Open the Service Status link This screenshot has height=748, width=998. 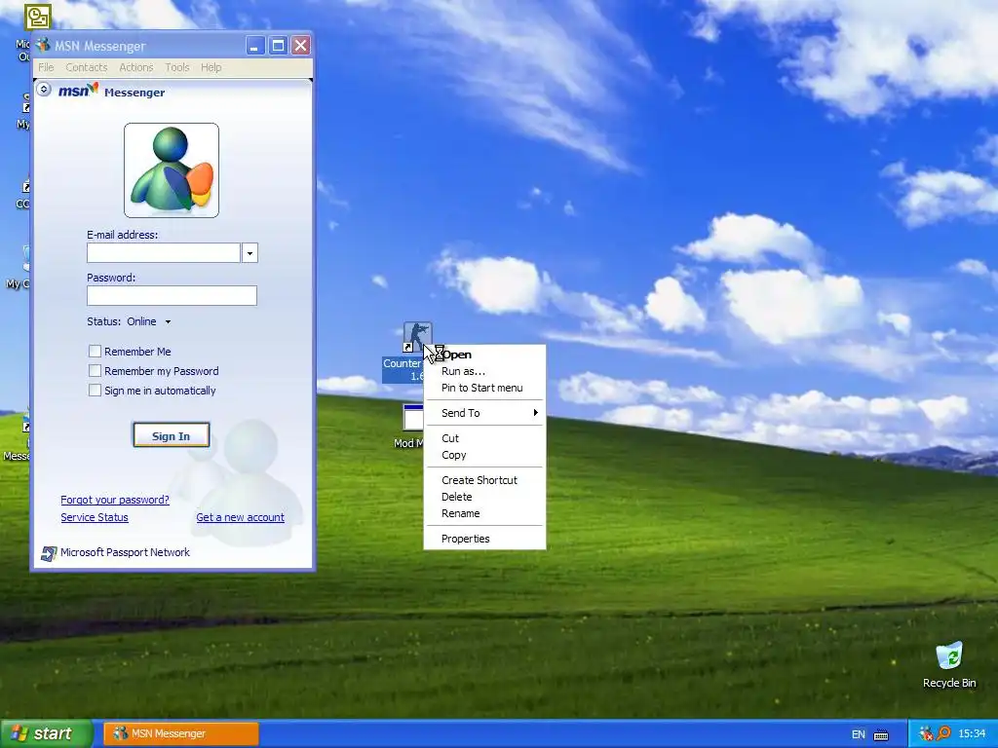point(95,518)
